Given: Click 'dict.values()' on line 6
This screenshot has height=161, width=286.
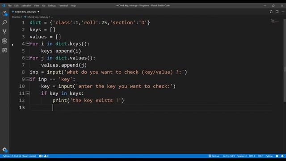Looking at the screenshot, I should click(x=74, y=58).
